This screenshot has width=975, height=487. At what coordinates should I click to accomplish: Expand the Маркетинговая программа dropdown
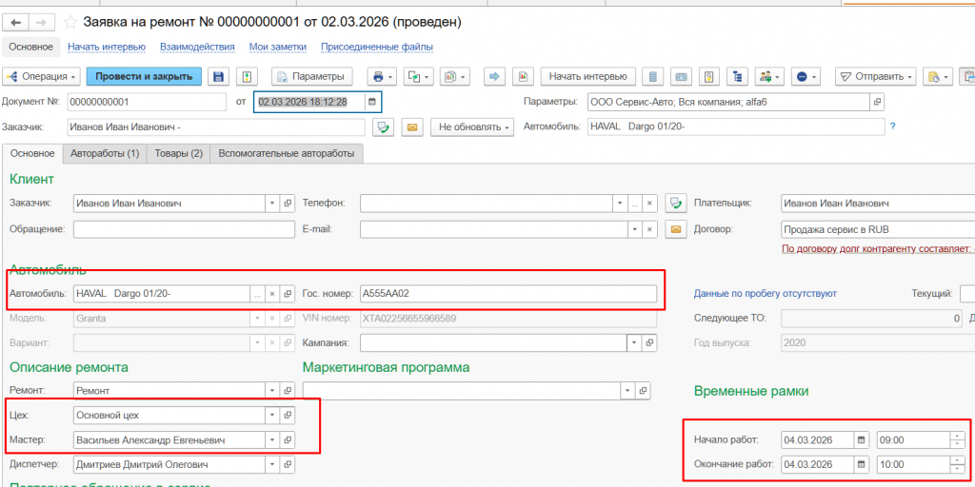point(627,391)
